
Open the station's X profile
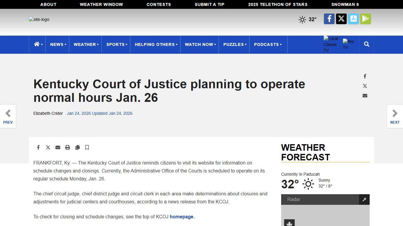point(341,19)
